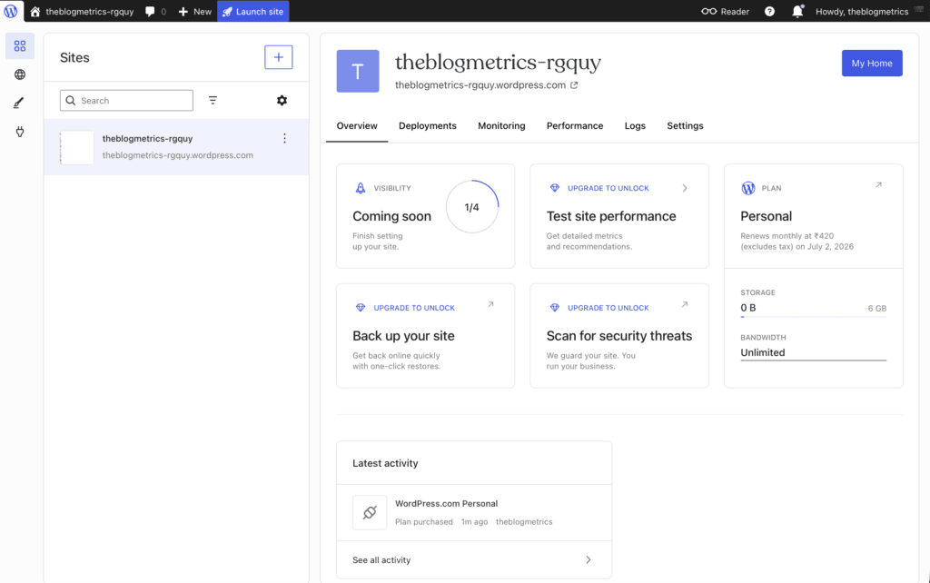Image resolution: width=930 pixels, height=583 pixels.
Task: Open Back up your site title
Action: pyautogui.click(x=403, y=336)
